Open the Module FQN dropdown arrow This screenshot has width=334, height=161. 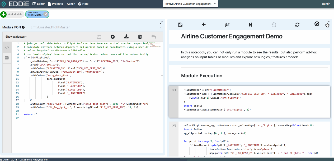tap(160, 27)
